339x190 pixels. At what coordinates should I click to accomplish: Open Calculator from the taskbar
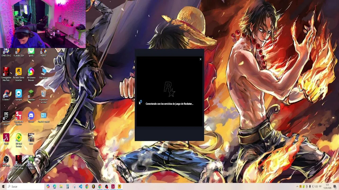click(x=68, y=187)
